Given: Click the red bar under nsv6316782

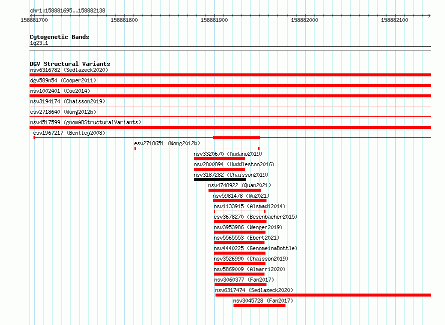Looking at the screenshot, I should pos(230,75).
